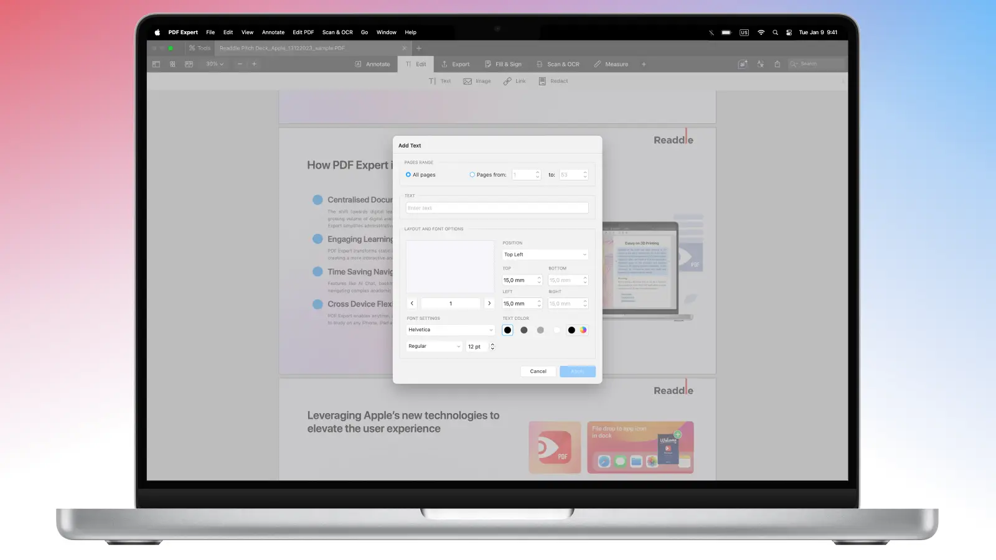Click the Redact tool icon
996x560 pixels.
542,81
